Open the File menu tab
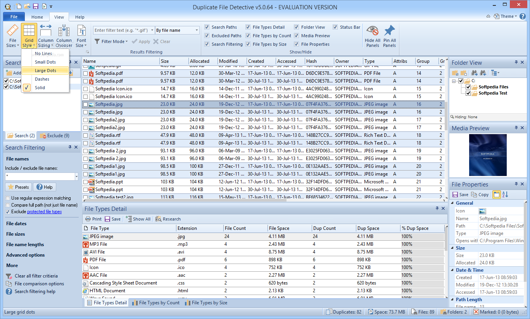530x319 pixels. pyautogui.click(x=14, y=17)
